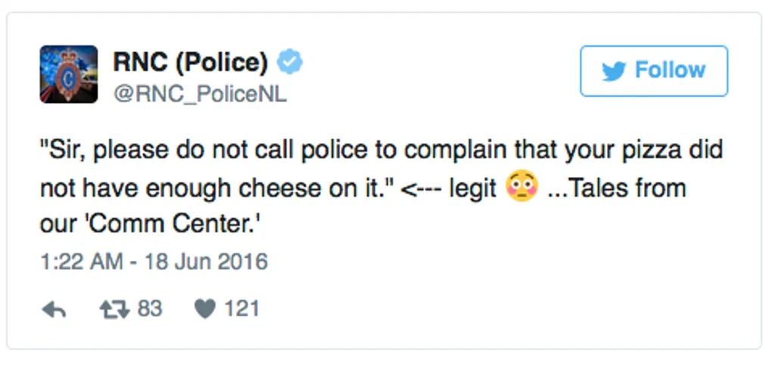Follow the RNC (Police) account

654,71
